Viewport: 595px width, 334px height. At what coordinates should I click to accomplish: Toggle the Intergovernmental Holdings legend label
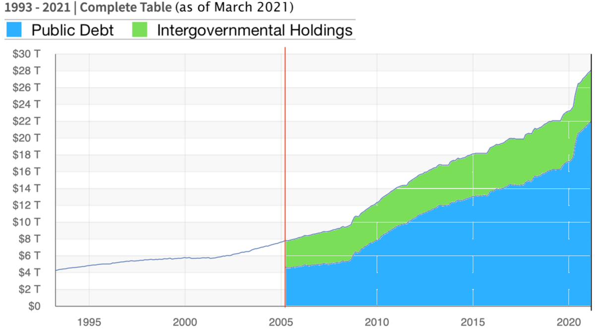pos(254,30)
